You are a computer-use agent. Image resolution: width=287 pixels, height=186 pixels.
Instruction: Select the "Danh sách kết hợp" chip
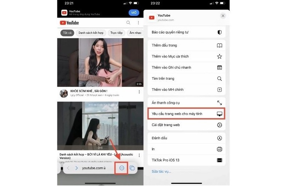pyautogui.click(x=91, y=33)
